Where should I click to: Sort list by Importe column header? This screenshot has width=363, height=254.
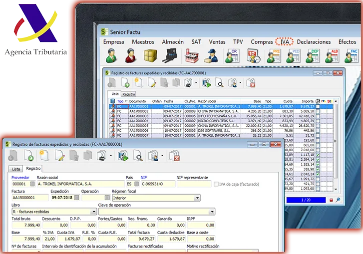305,101
